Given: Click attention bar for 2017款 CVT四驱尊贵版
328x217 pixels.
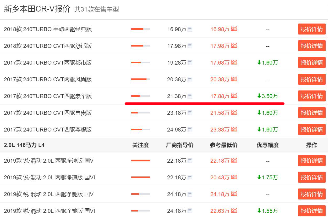Looking at the screenshot, I should (141, 113).
